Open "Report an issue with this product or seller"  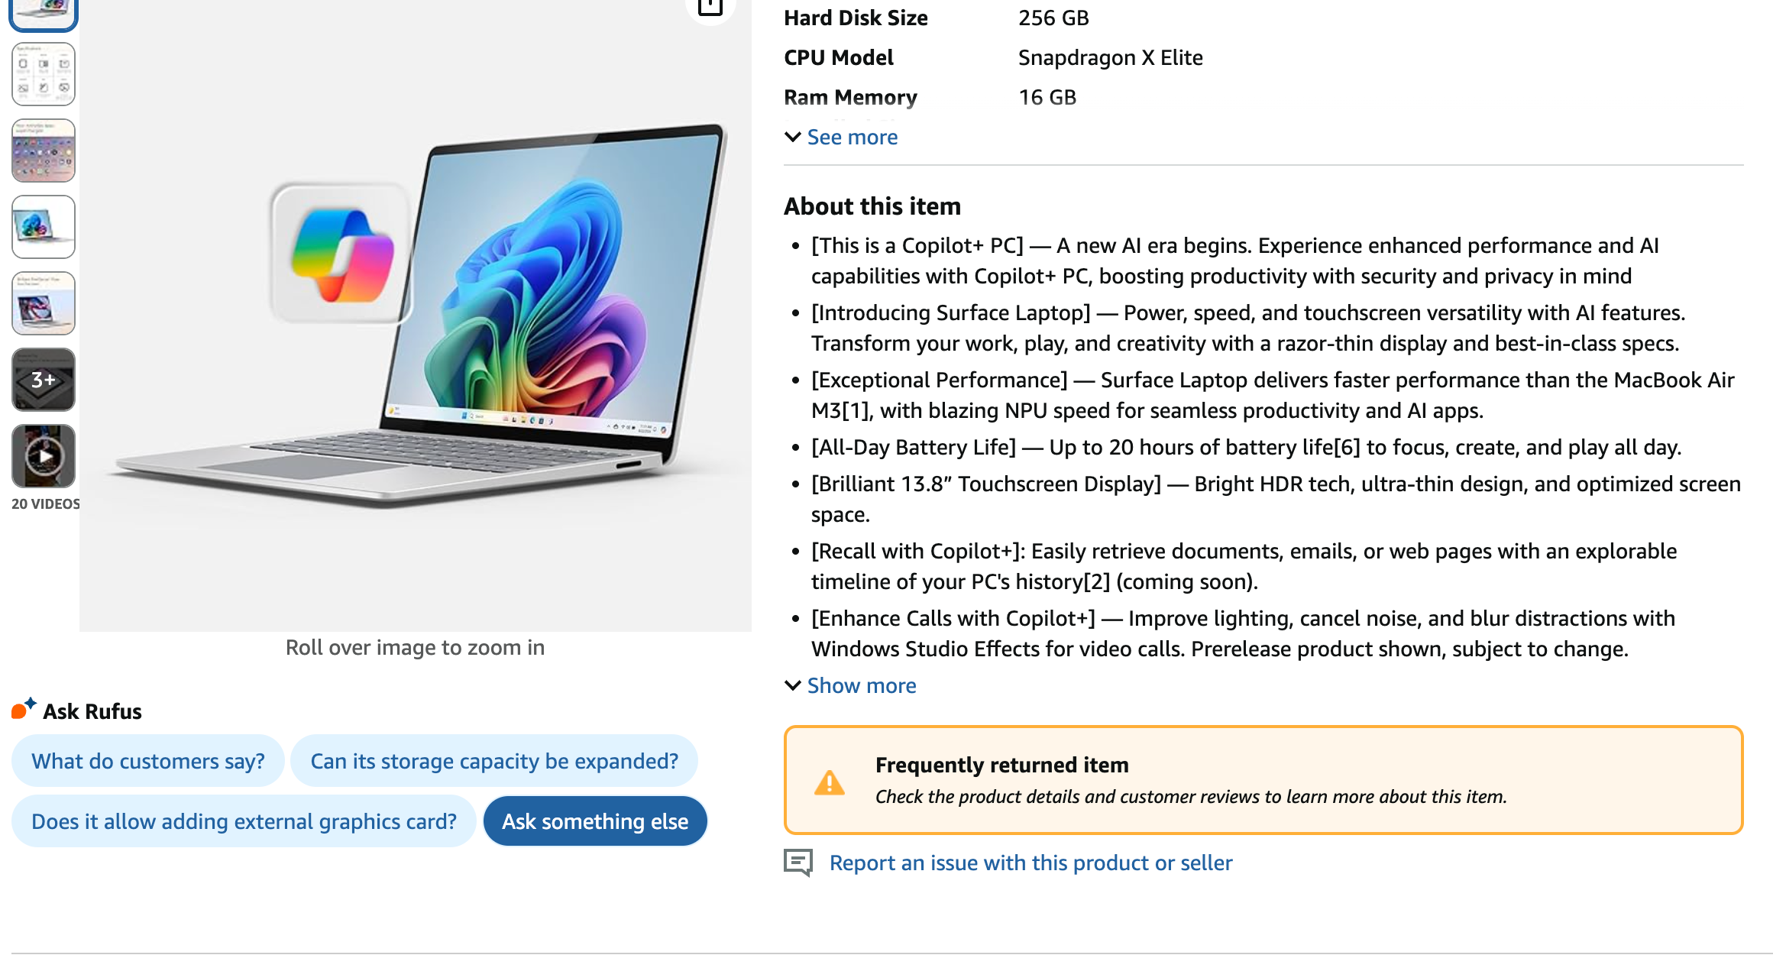(x=1030, y=863)
